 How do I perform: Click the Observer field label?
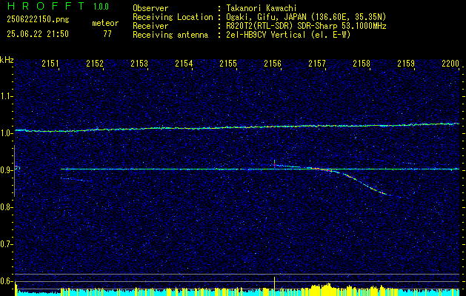click(150, 8)
